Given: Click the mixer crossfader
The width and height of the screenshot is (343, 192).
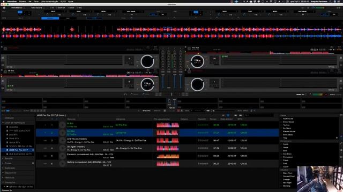Looking at the screenshot, I should coord(171,94).
